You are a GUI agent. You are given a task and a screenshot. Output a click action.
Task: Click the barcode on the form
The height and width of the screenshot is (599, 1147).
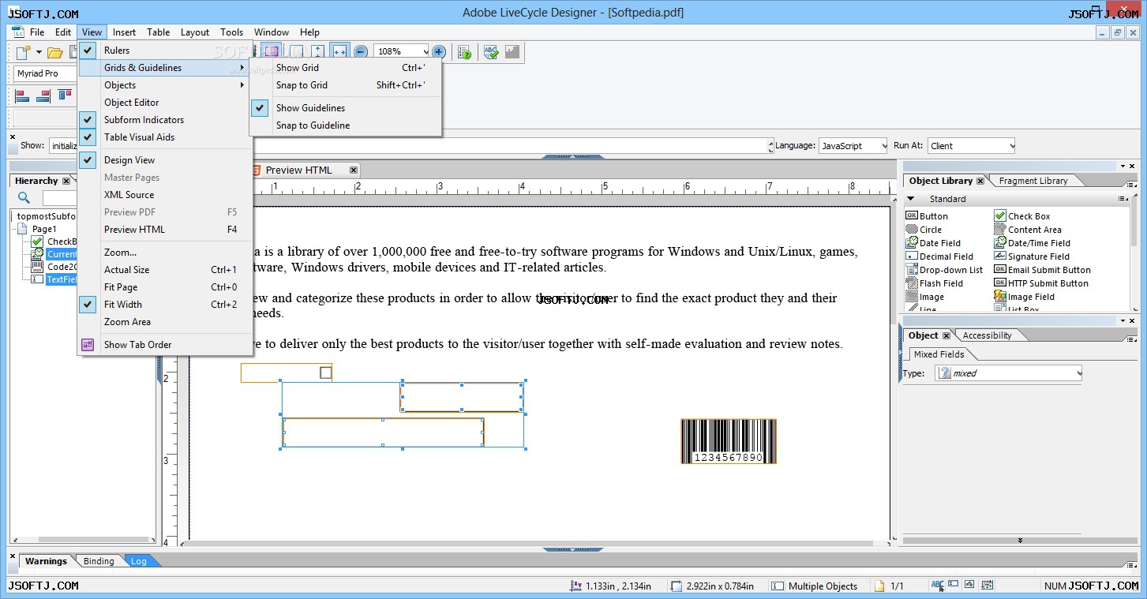coord(729,441)
